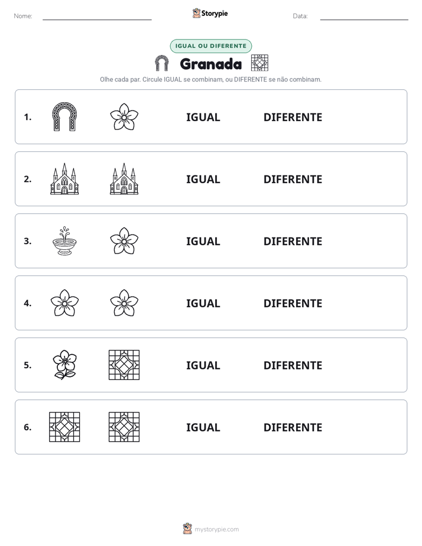
Task: Choose IGUAL for row 6
Action: coord(203,427)
